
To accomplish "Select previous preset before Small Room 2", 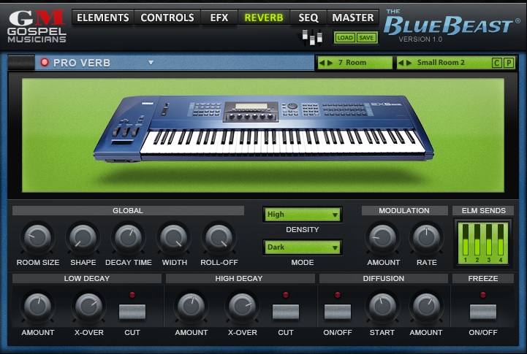I will click(x=401, y=63).
